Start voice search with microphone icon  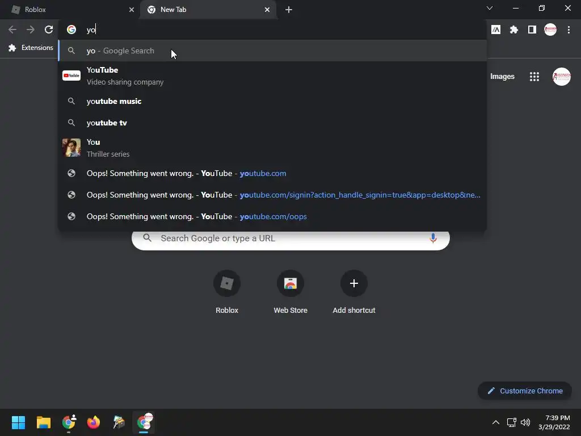[x=433, y=238]
